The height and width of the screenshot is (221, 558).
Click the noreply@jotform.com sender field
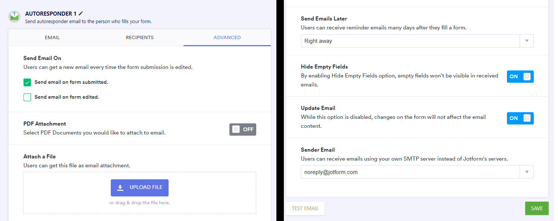[410, 172]
